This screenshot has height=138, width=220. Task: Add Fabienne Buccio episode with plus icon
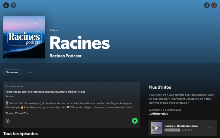[x=7, y=121]
